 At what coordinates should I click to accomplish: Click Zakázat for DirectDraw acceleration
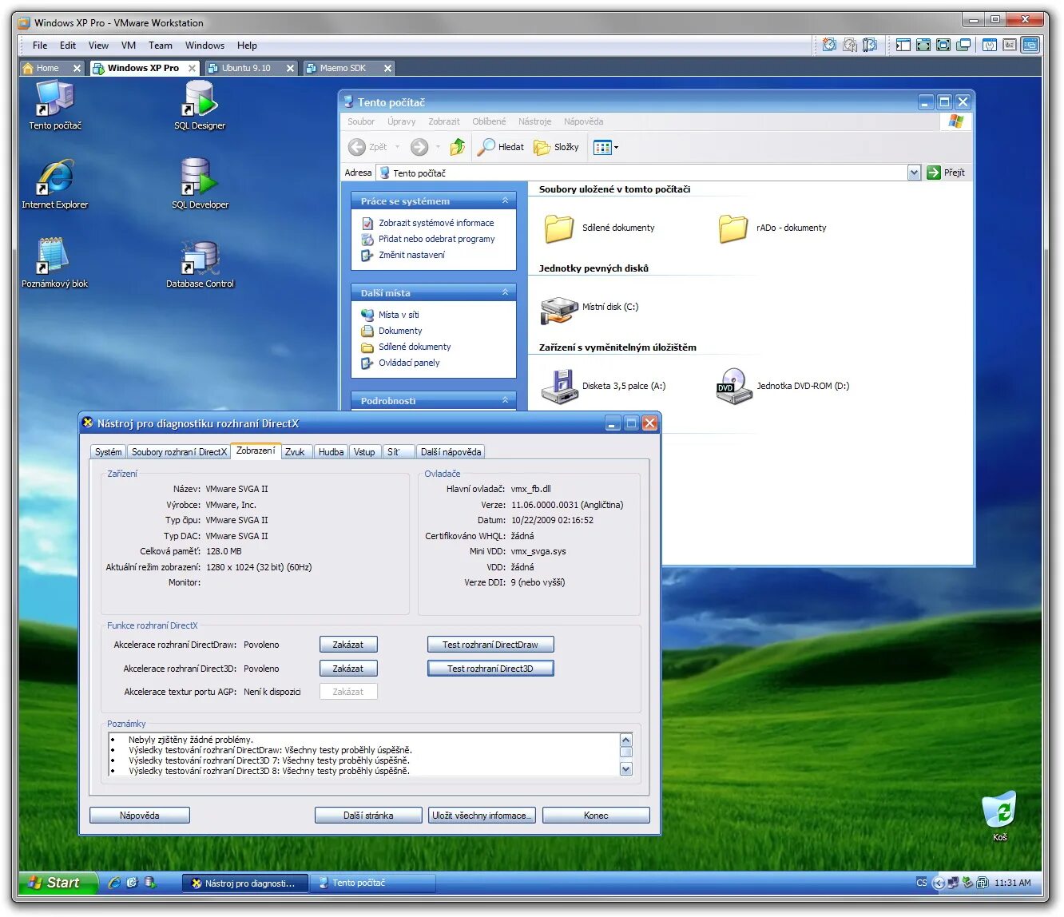coord(348,645)
